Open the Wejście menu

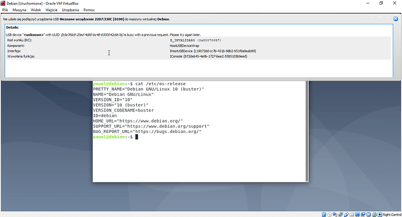pos(51,10)
